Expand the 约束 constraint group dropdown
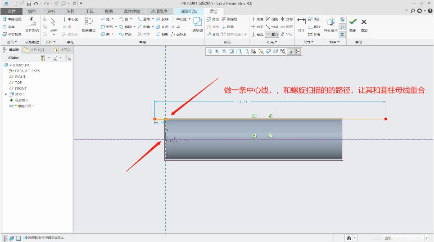Screen dimensions: 434x242 tap(272, 42)
